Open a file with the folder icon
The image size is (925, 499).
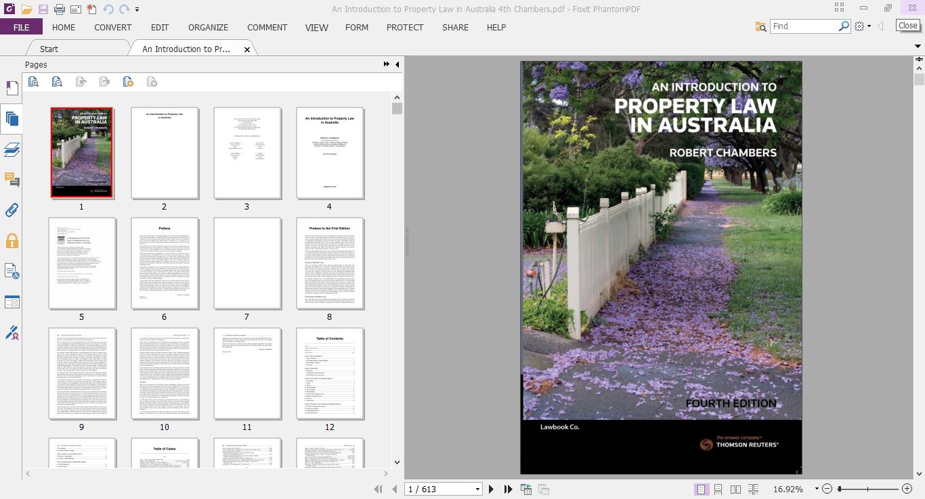[26, 9]
